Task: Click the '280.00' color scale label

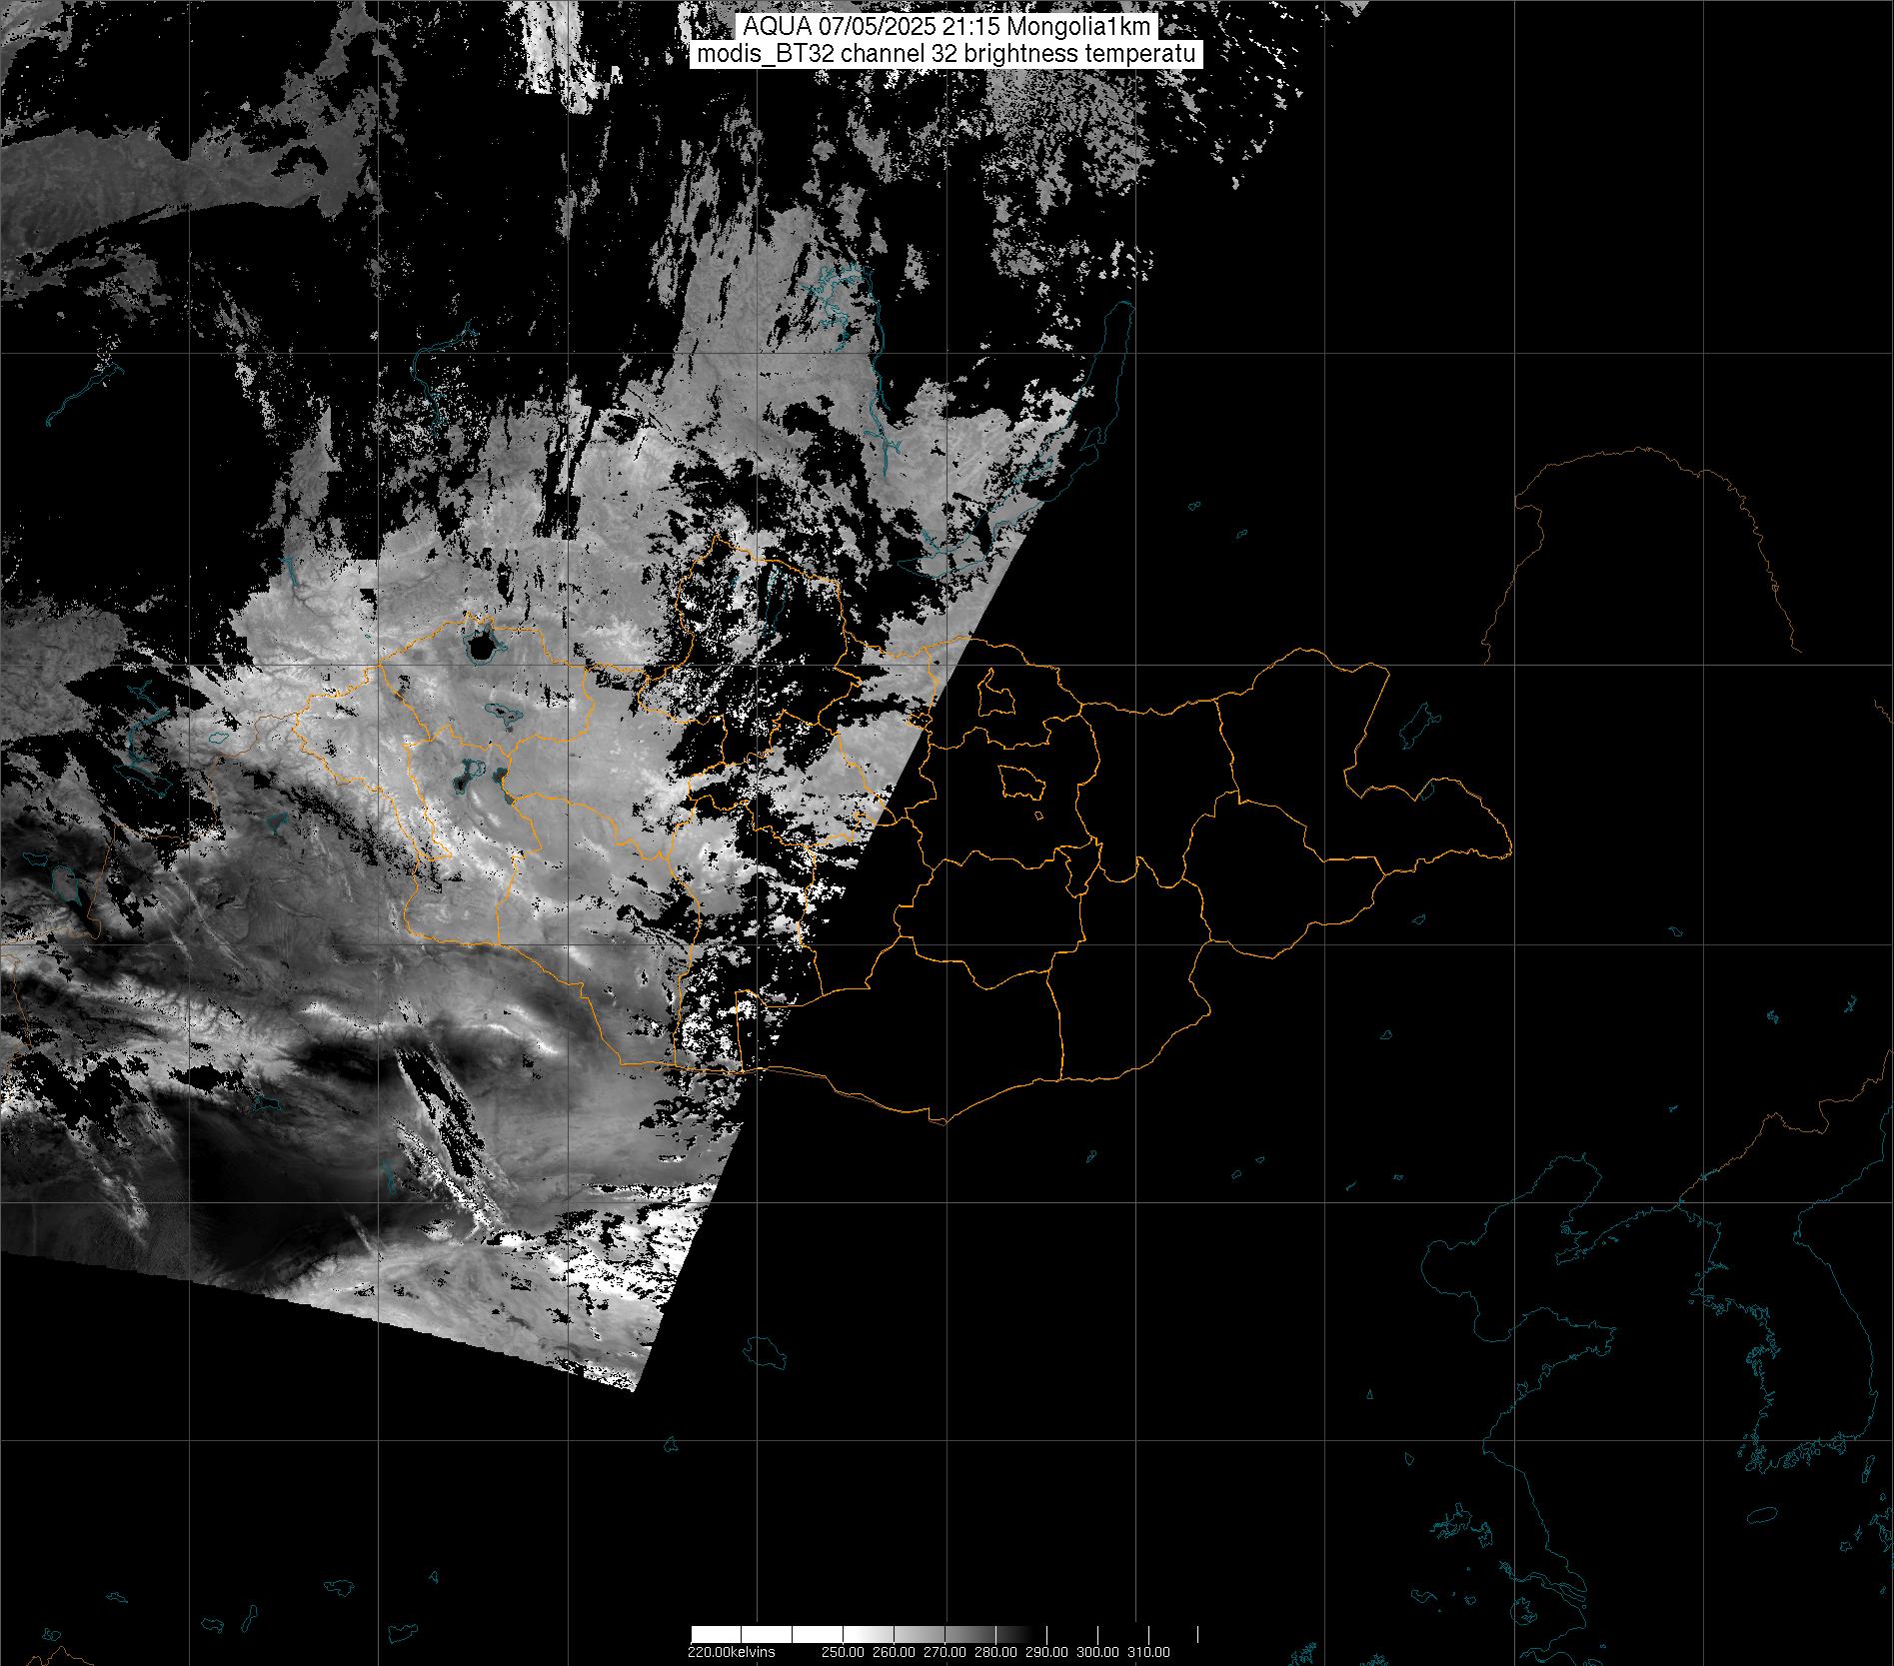Action: [996, 1652]
